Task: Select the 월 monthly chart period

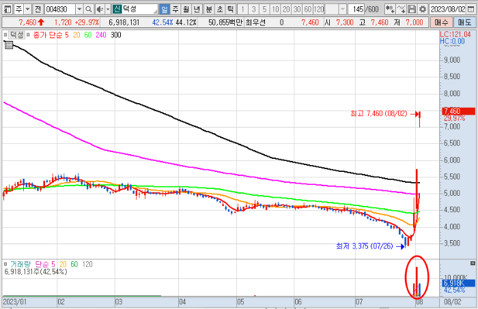Action: coord(186,10)
